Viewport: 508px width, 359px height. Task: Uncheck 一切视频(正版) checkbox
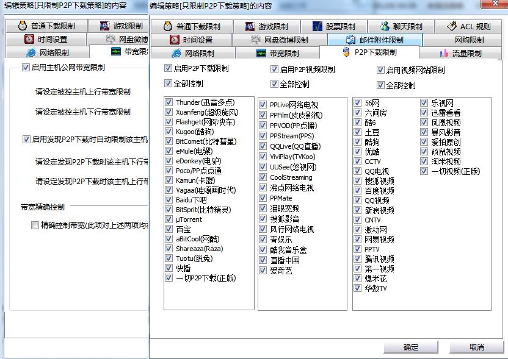click(424, 171)
